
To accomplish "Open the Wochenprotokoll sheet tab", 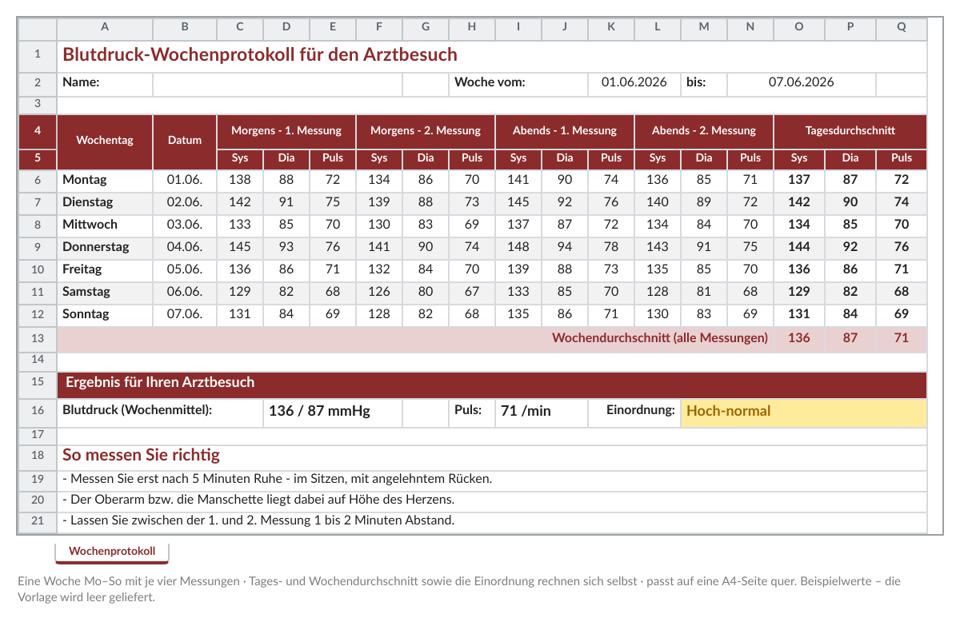I will point(112,552).
